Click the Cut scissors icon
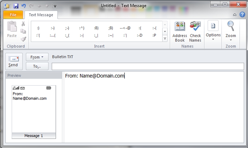This screenshot has height=148, width=248. [x=23, y=24]
